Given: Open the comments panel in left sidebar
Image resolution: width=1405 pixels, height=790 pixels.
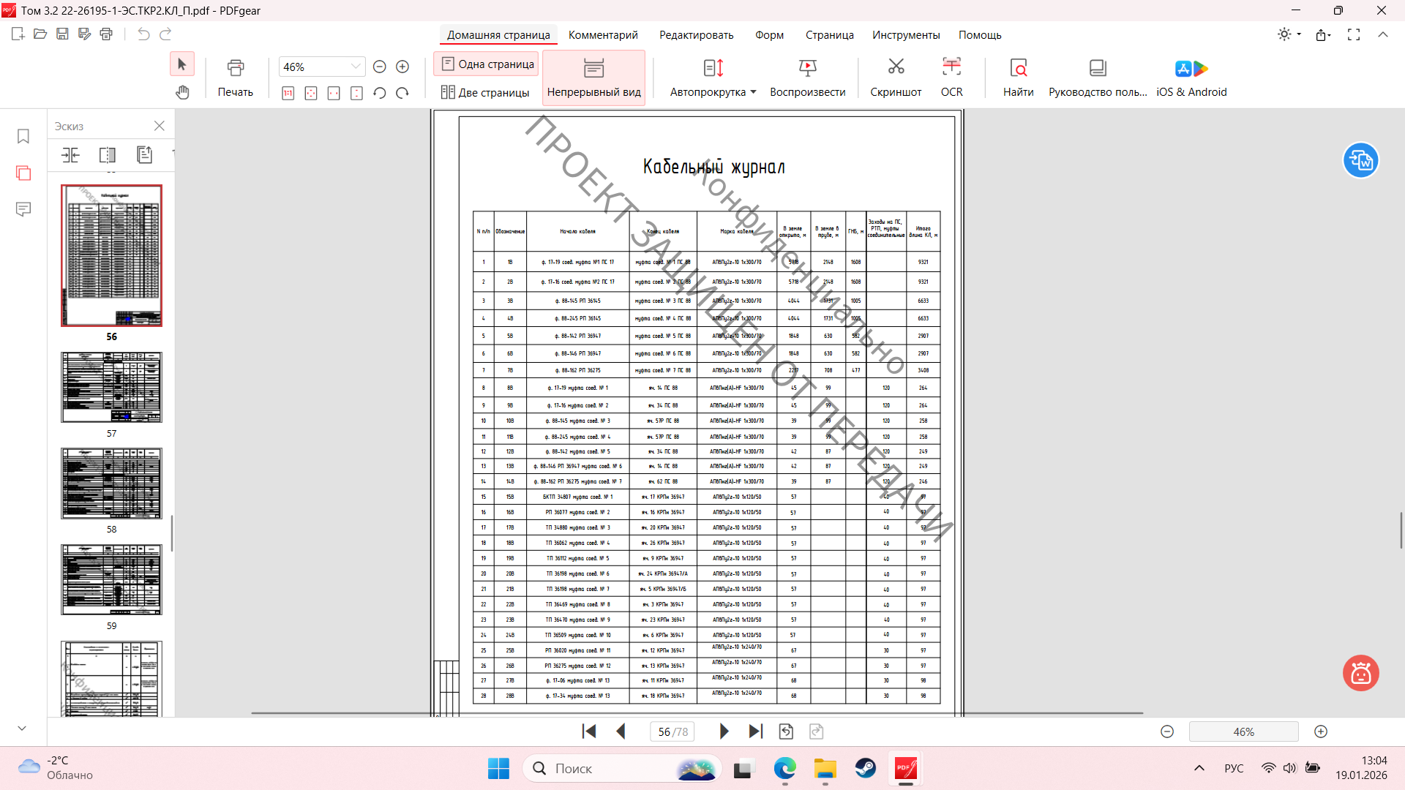Looking at the screenshot, I should [x=23, y=209].
